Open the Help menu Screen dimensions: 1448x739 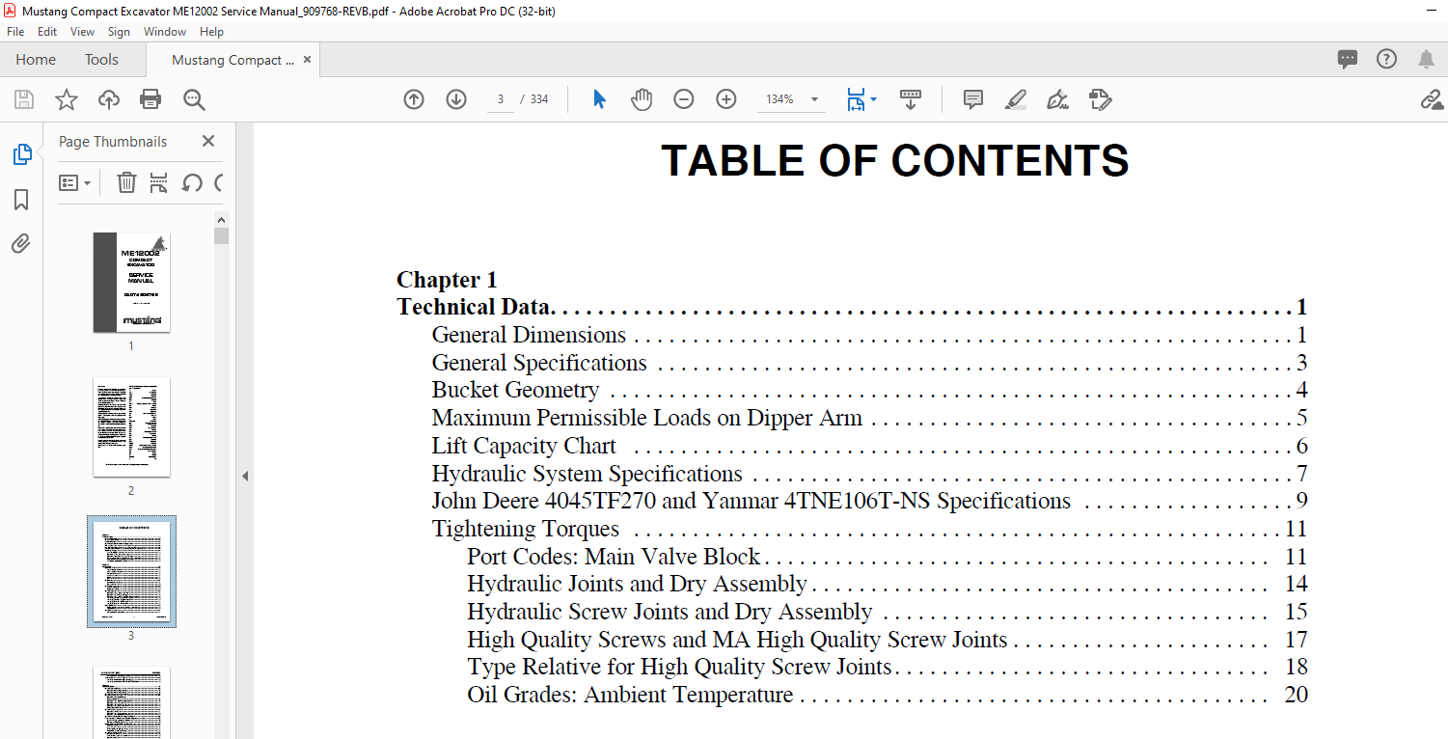(211, 32)
